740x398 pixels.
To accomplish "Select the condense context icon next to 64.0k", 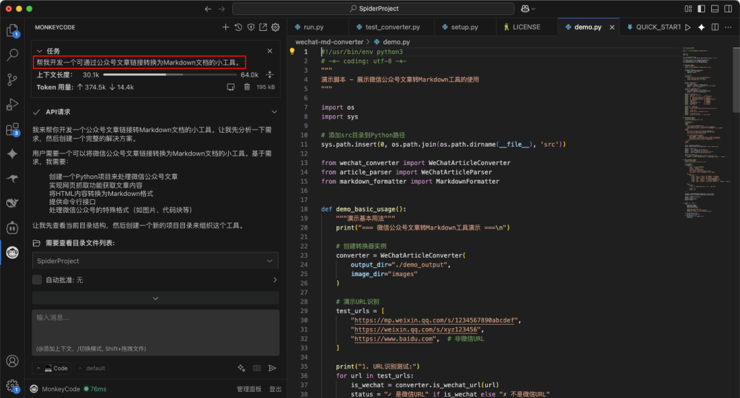I will point(270,75).
